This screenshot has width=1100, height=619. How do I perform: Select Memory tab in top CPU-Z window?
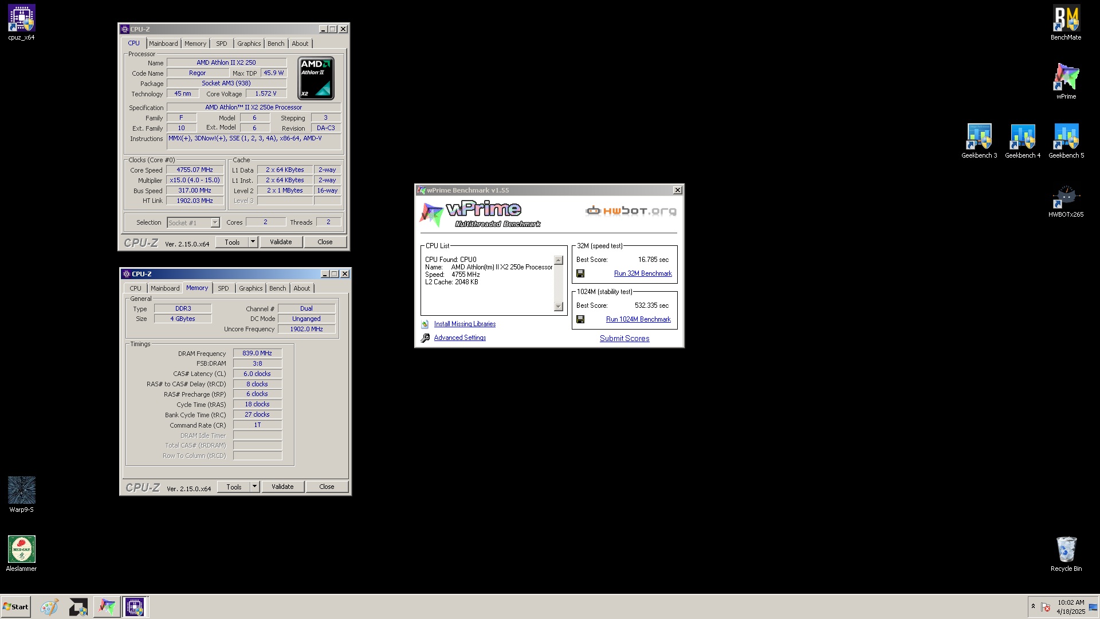point(195,44)
